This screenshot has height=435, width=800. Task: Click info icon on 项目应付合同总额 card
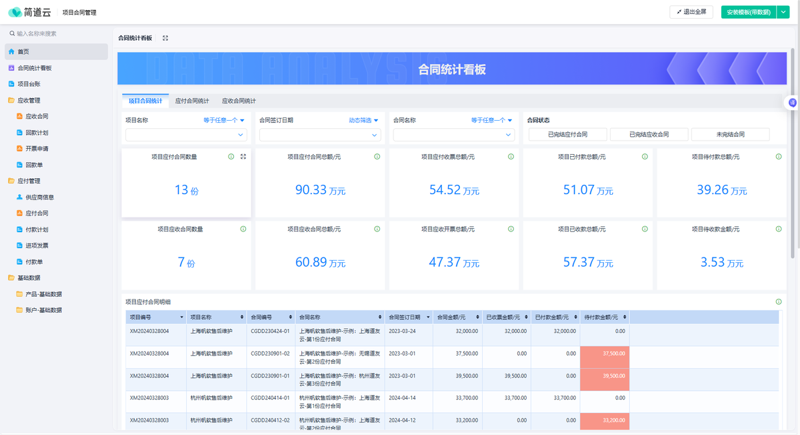click(377, 157)
